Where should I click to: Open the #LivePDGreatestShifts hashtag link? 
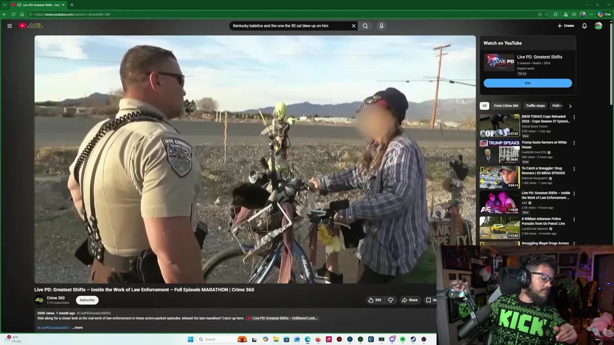pos(94,313)
